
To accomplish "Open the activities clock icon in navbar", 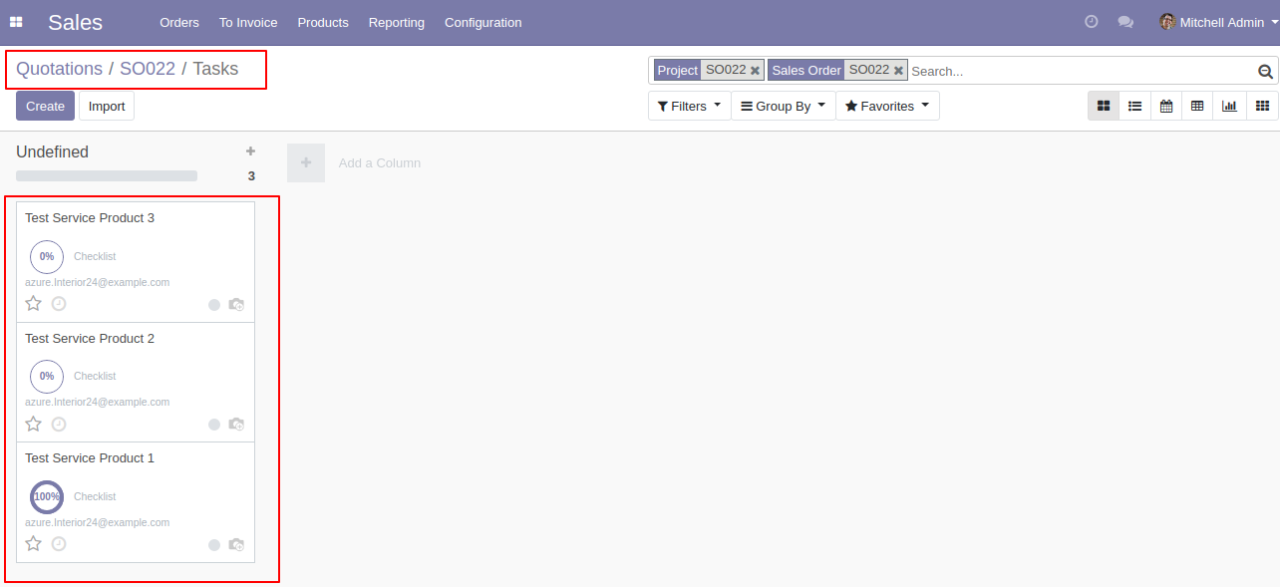I will coord(1092,22).
